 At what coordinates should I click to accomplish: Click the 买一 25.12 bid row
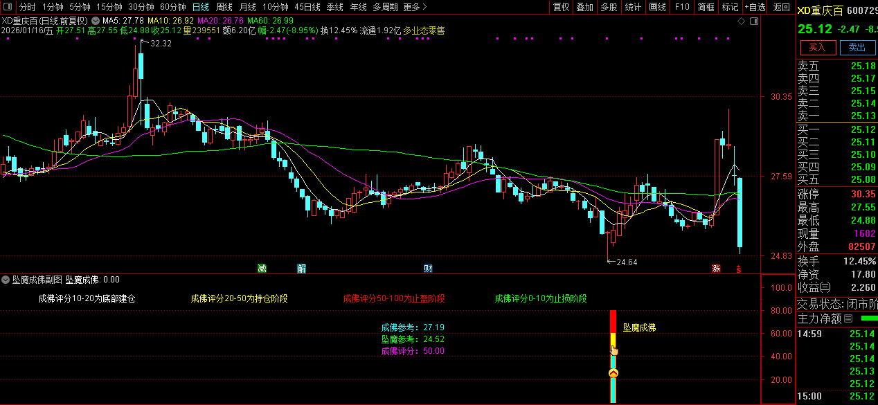(836, 129)
